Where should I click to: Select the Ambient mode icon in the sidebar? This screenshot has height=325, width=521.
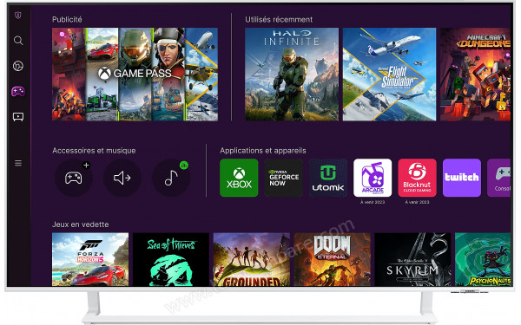click(18, 66)
